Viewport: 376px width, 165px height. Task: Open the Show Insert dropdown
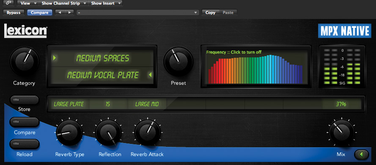click(105, 3)
